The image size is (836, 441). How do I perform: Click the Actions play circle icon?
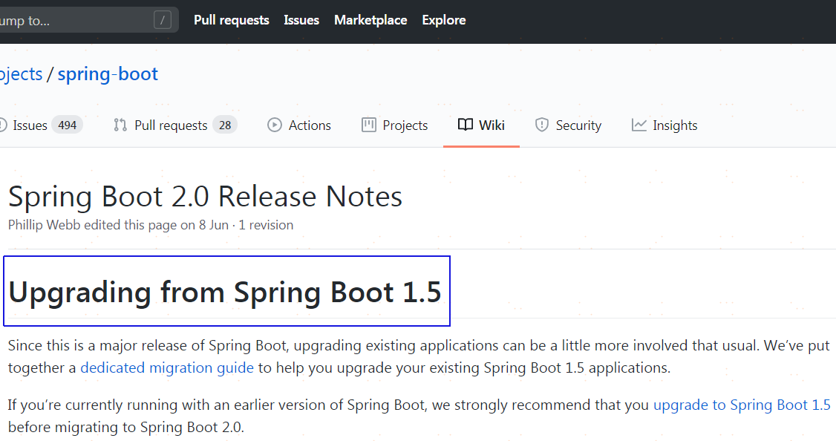(x=275, y=125)
